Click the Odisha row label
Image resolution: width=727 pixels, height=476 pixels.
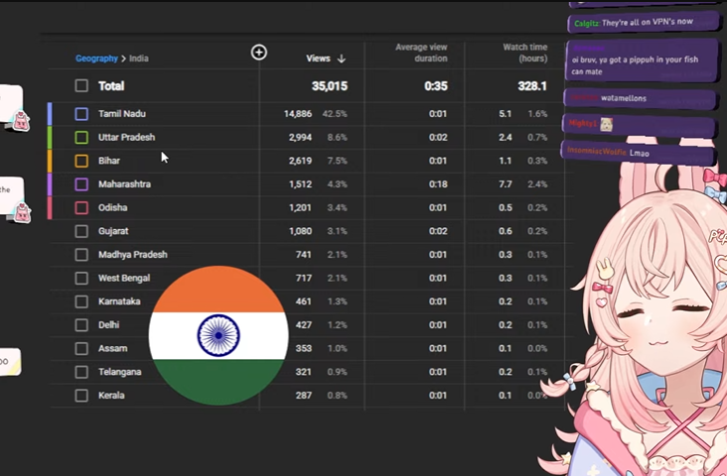pyautogui.click(x=112, y=207)
